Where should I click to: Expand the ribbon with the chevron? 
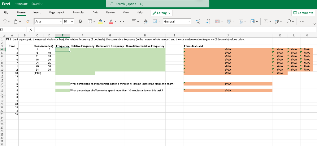315,24
